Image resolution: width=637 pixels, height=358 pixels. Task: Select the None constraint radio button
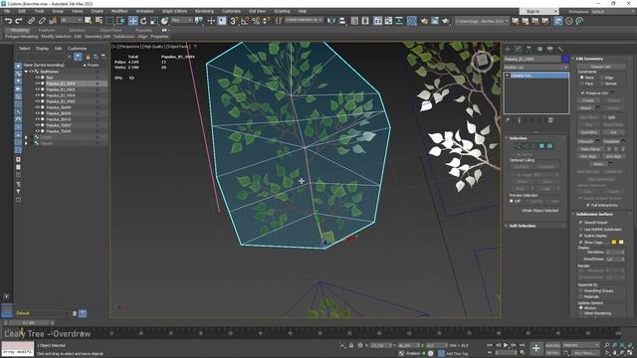582,78
